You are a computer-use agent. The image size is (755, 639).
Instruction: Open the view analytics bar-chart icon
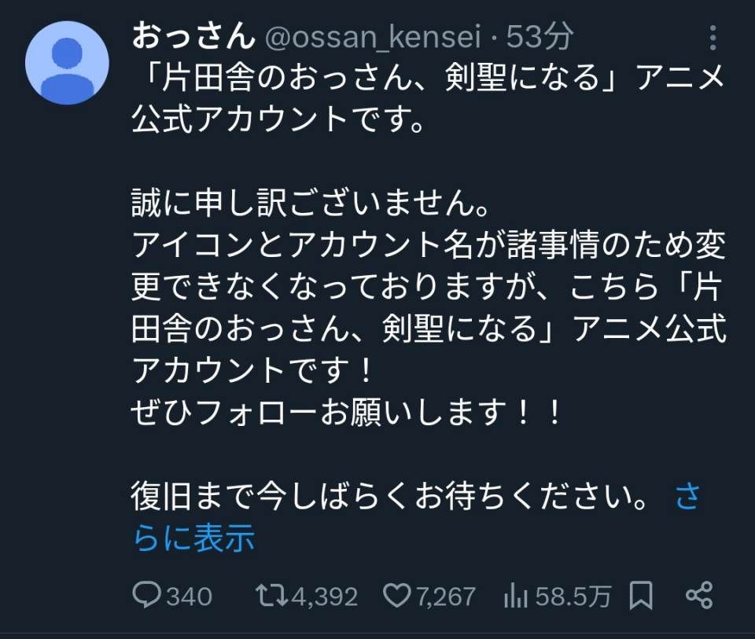[x=516, y=596]
